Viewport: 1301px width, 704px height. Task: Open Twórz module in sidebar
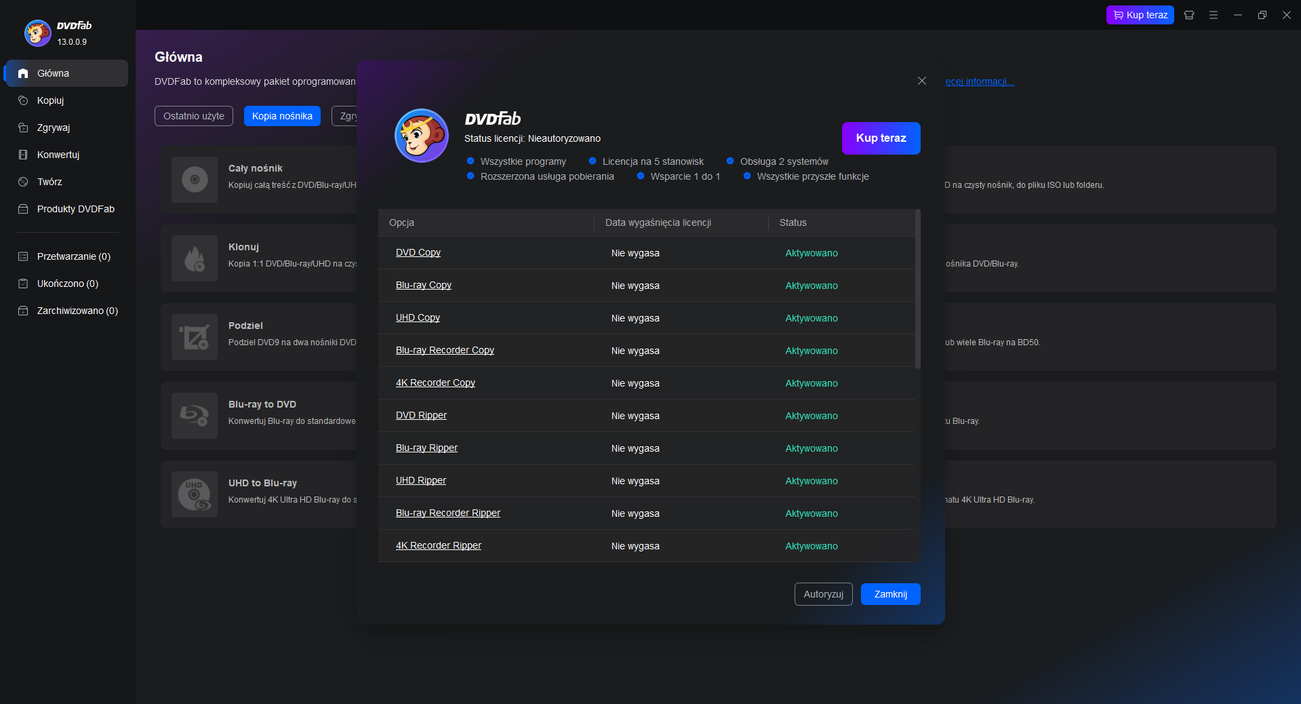click(66, 182)
